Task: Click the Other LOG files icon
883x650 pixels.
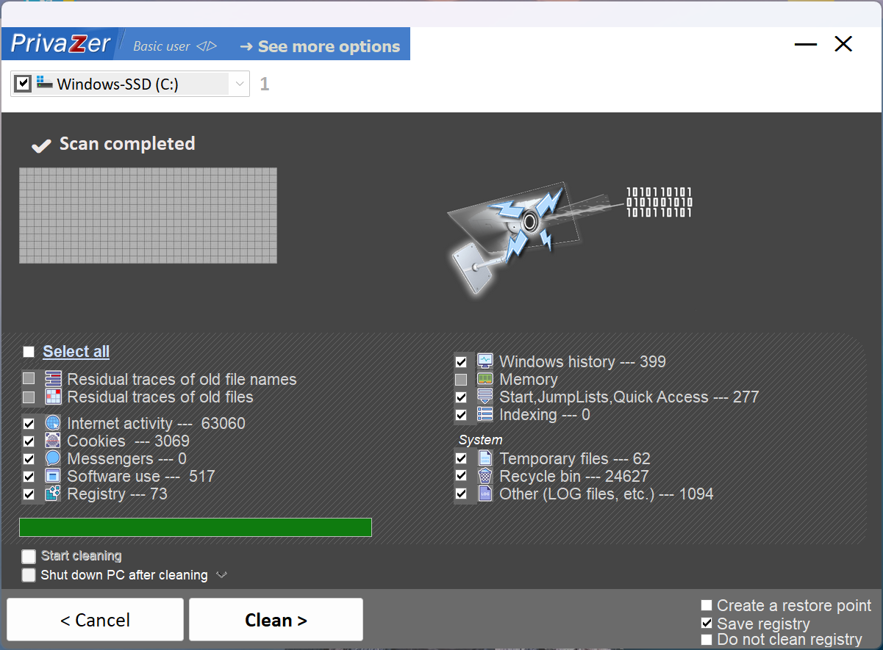Action: pos(485,494)
